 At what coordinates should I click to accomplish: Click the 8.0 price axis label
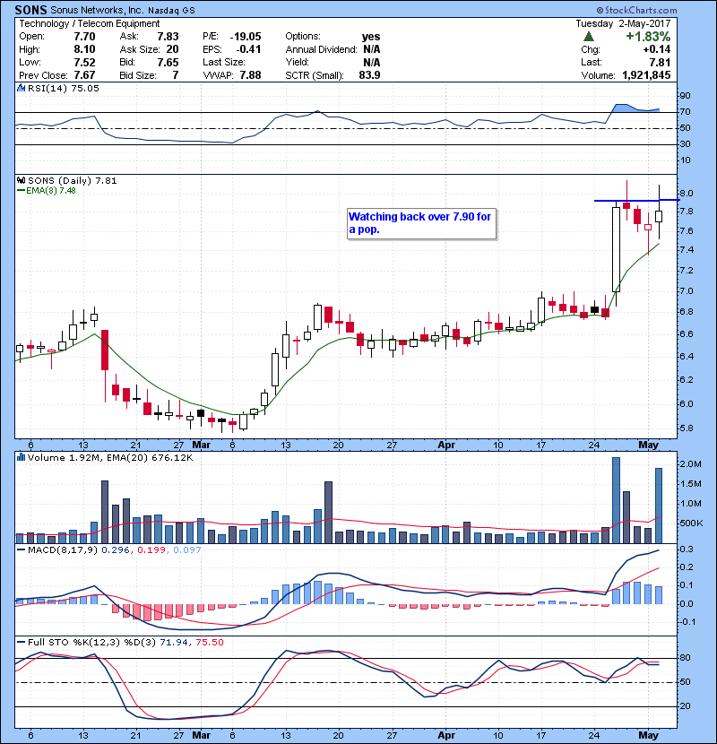687,194
